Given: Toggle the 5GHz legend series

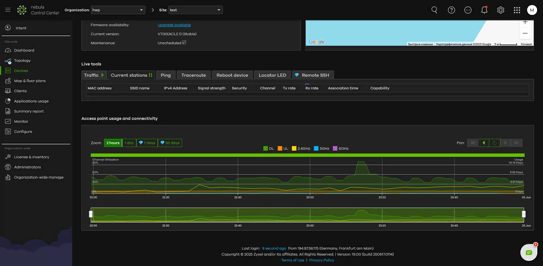Looking at the screenshot, I should (x=322, y=149).
